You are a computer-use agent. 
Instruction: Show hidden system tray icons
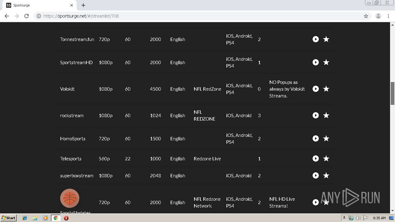pyautogui.click(x=344, y=218)
